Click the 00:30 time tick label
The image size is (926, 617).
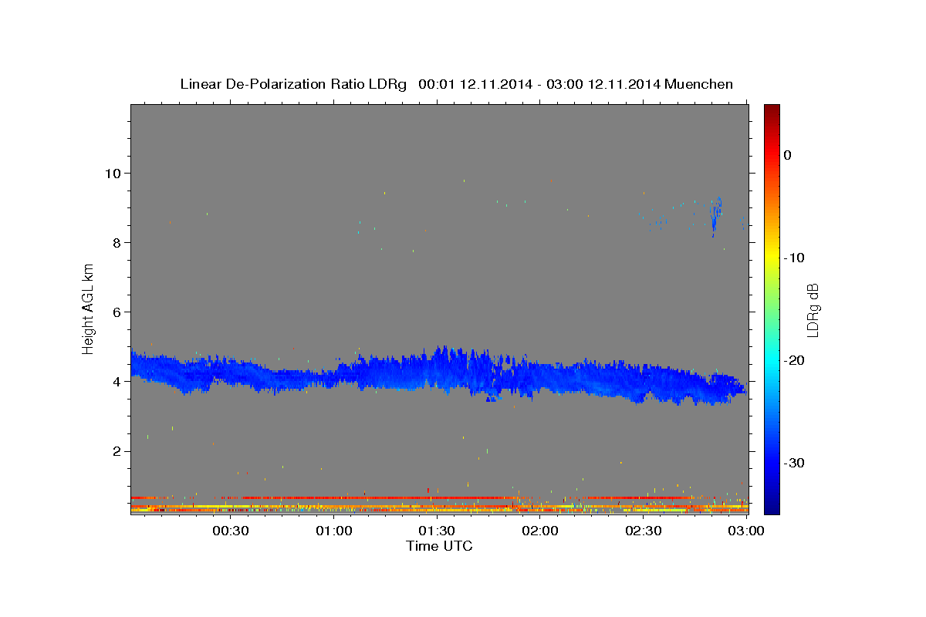[x=231, y=531]
